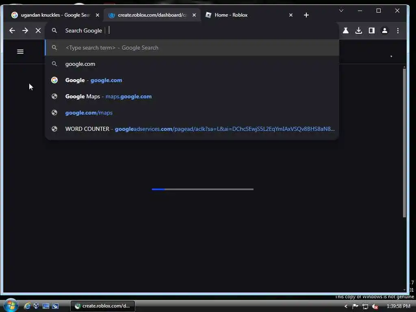Close the ugandan knuckles tab

pos(97,15)
